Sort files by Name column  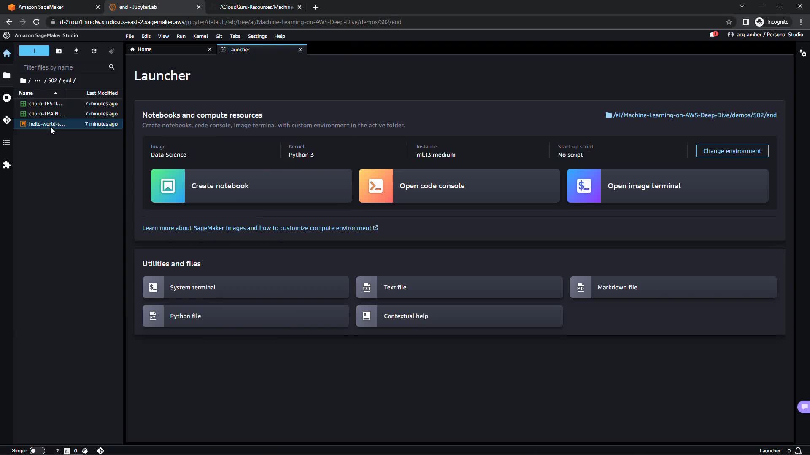[x=26, y=93]
